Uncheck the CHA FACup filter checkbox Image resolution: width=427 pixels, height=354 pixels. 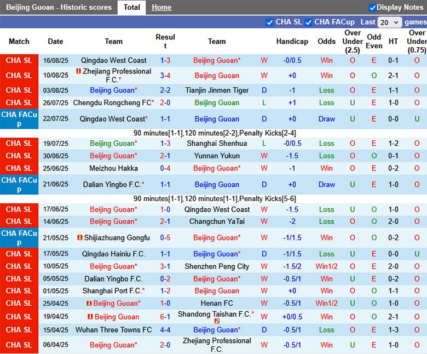click(x=308, y=22)
